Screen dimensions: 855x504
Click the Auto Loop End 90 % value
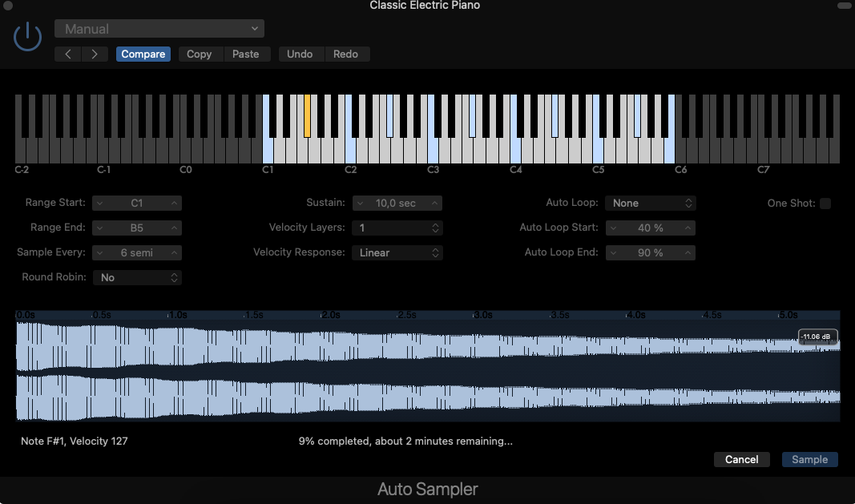click(651, 252)
